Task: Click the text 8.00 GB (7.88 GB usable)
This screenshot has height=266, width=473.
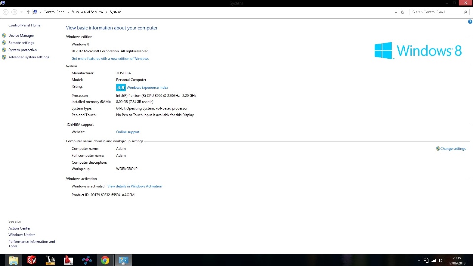Action: click(x=135, y=102)
